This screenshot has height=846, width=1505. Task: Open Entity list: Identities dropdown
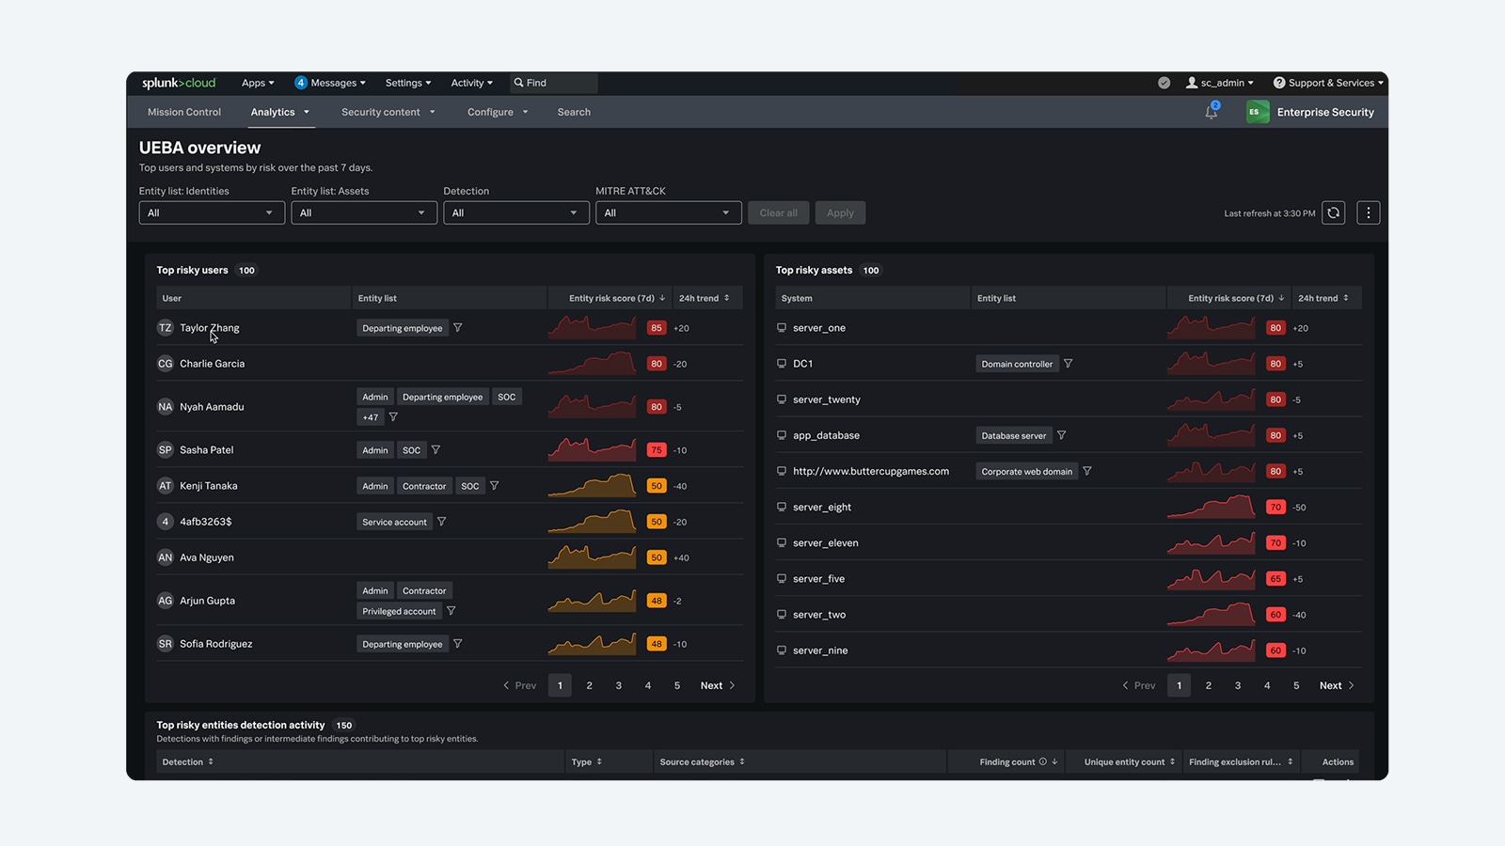[x=212, y=213]
